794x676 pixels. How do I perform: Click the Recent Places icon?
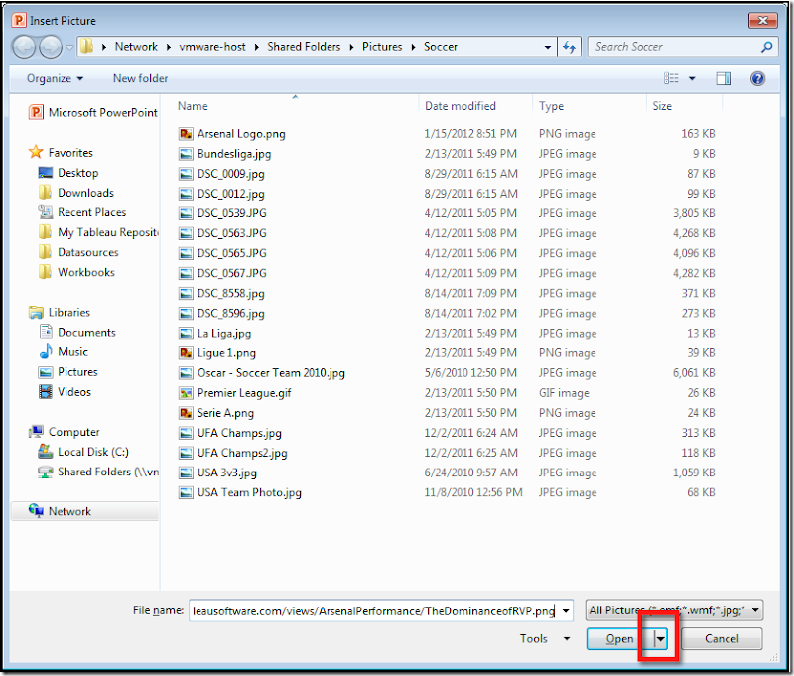point(46,212)
